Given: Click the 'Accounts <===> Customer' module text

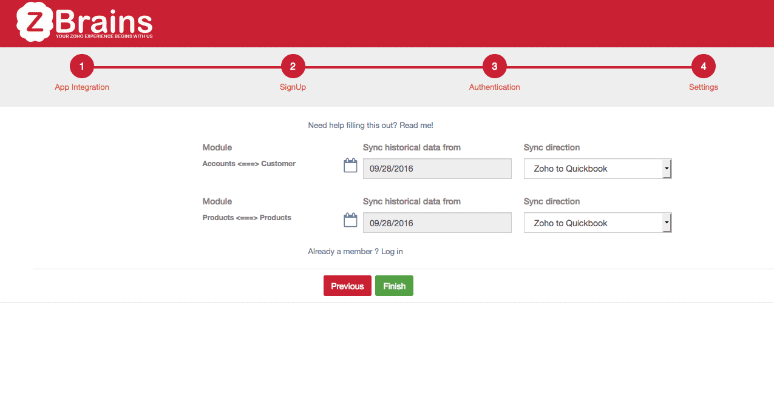Looking at the screenshot, I should (249, 164).
